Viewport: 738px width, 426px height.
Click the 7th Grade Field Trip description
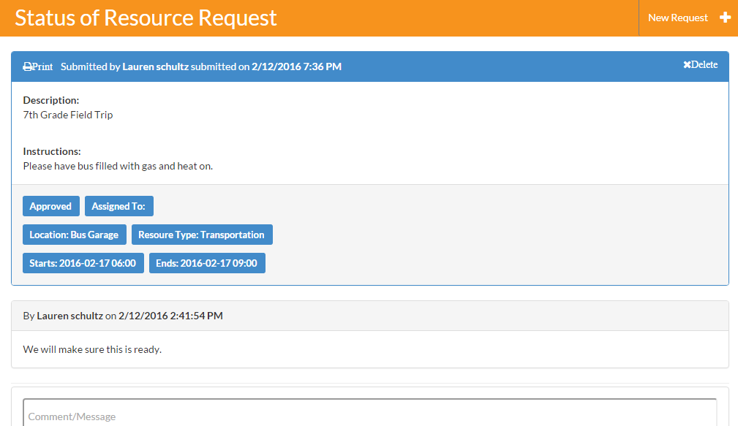(x=68, y=115)
